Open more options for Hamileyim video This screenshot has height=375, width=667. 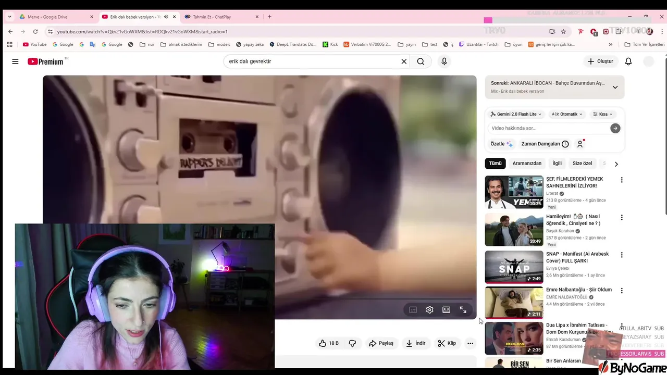(621, 217)
